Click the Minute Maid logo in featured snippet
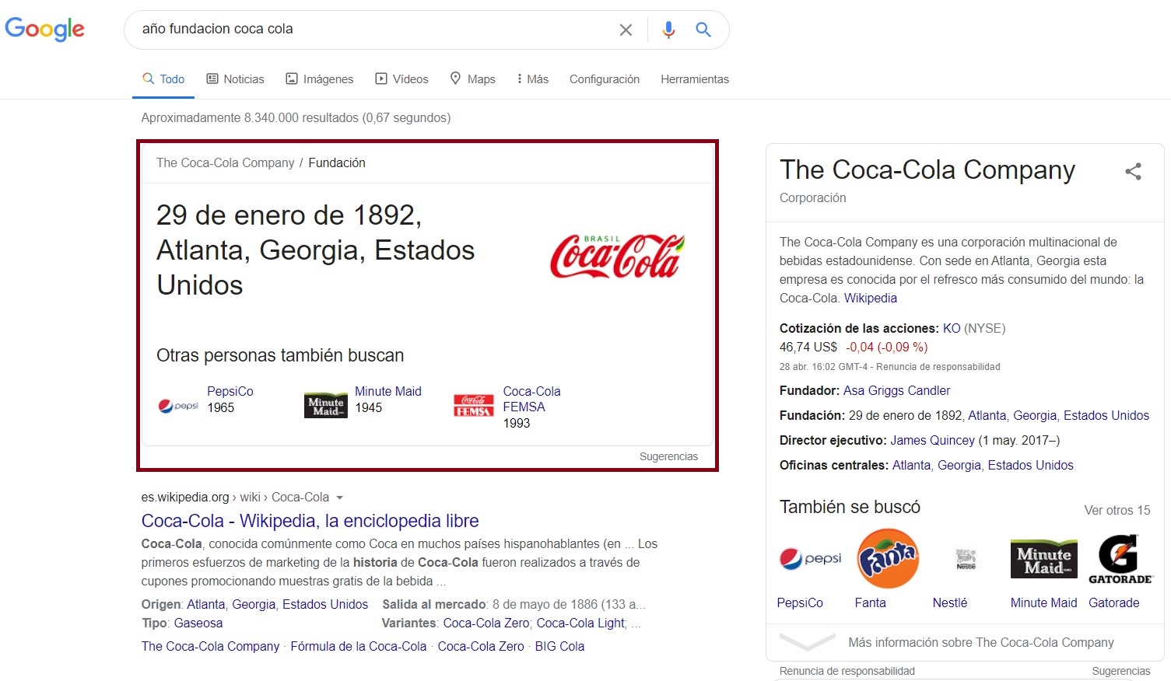 [x=325, y=406]
